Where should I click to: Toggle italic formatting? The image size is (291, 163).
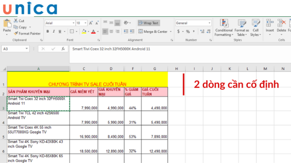click(x=54, y=32)
